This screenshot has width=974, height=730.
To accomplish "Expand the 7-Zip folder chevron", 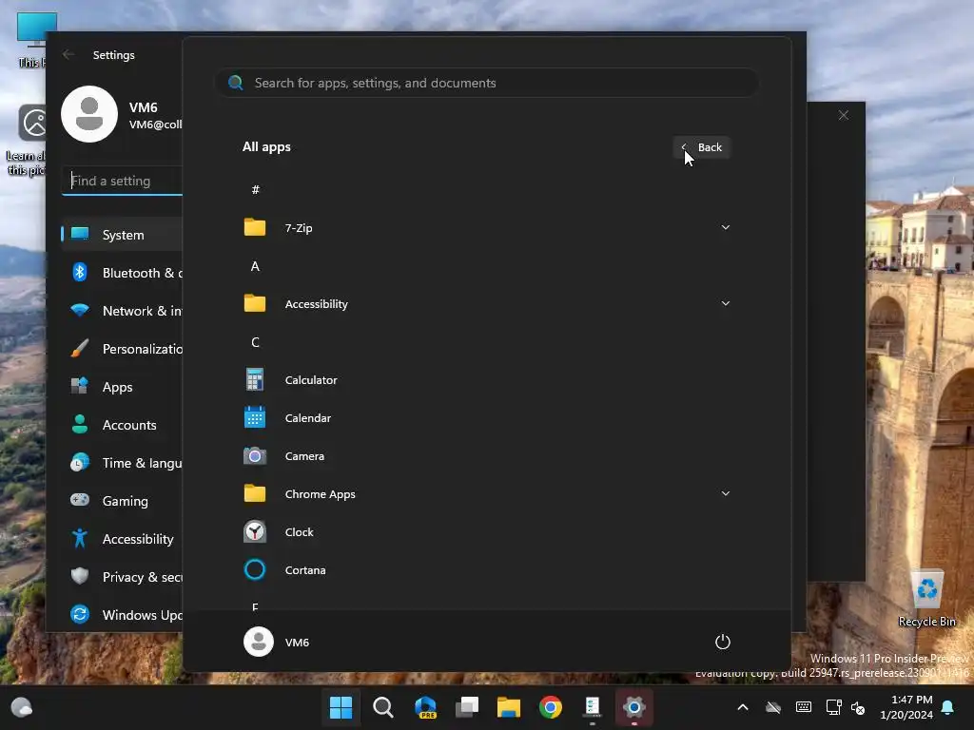I will click(725, 228).
